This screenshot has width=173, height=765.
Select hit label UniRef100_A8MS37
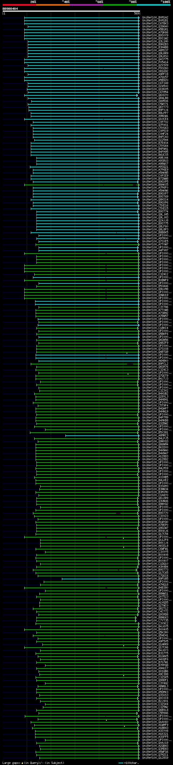tap(155, 50)
